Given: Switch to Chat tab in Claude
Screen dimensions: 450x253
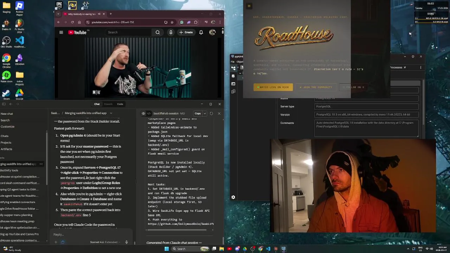Looking at the screenshot, I should pyautogui.click(x=97, y=104).
